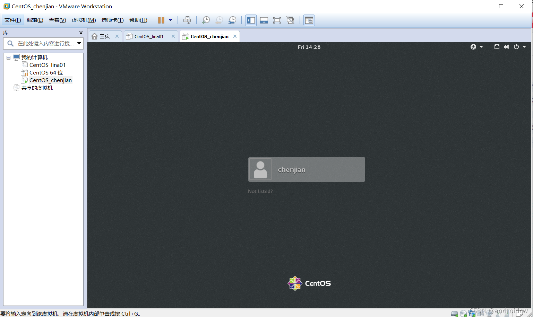Screen dimensions: 533x317
Task: Click the chenjian user avatar icon
Action: click(260, 169)
